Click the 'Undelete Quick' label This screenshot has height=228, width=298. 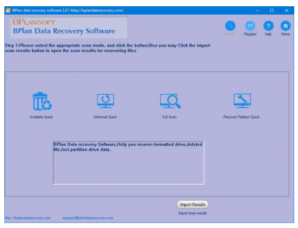(41, 117)
